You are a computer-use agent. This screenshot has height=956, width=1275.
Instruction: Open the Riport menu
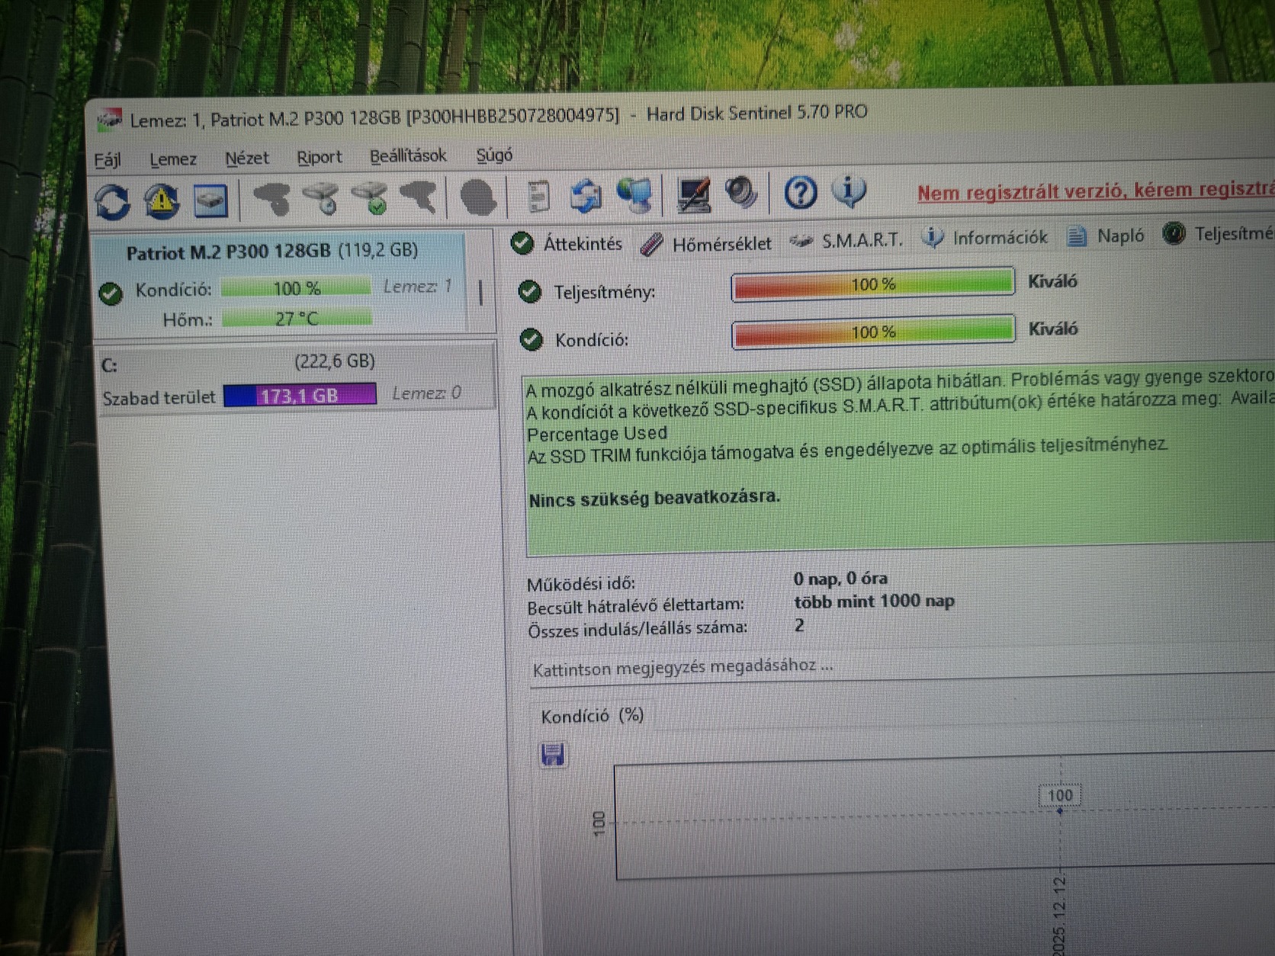pyautogui.click(x=319, y=157)
